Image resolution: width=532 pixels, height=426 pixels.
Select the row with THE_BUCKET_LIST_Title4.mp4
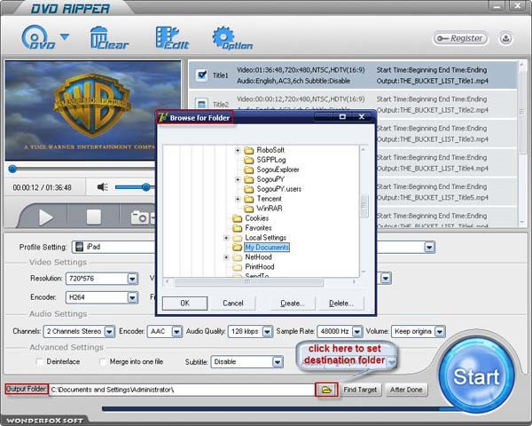447,163
